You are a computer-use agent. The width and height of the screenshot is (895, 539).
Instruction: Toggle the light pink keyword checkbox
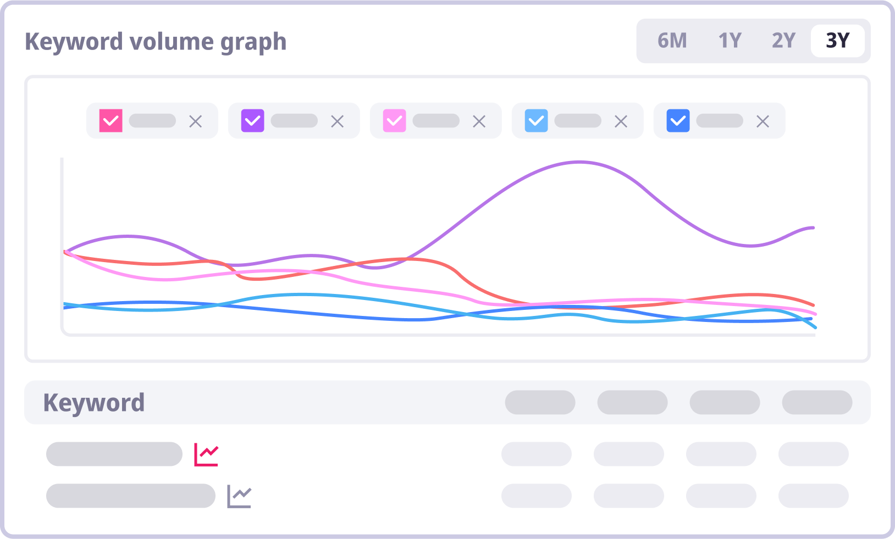point(395,121)
